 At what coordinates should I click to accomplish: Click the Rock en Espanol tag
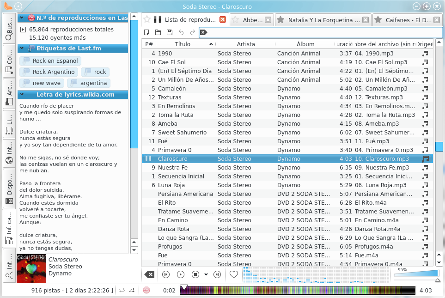point(50,61)
